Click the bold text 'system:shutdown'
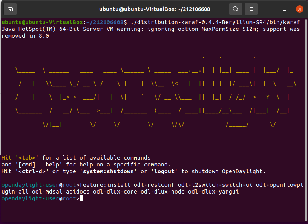The width and height of the screenshot is (308, 224). point(108,171)
